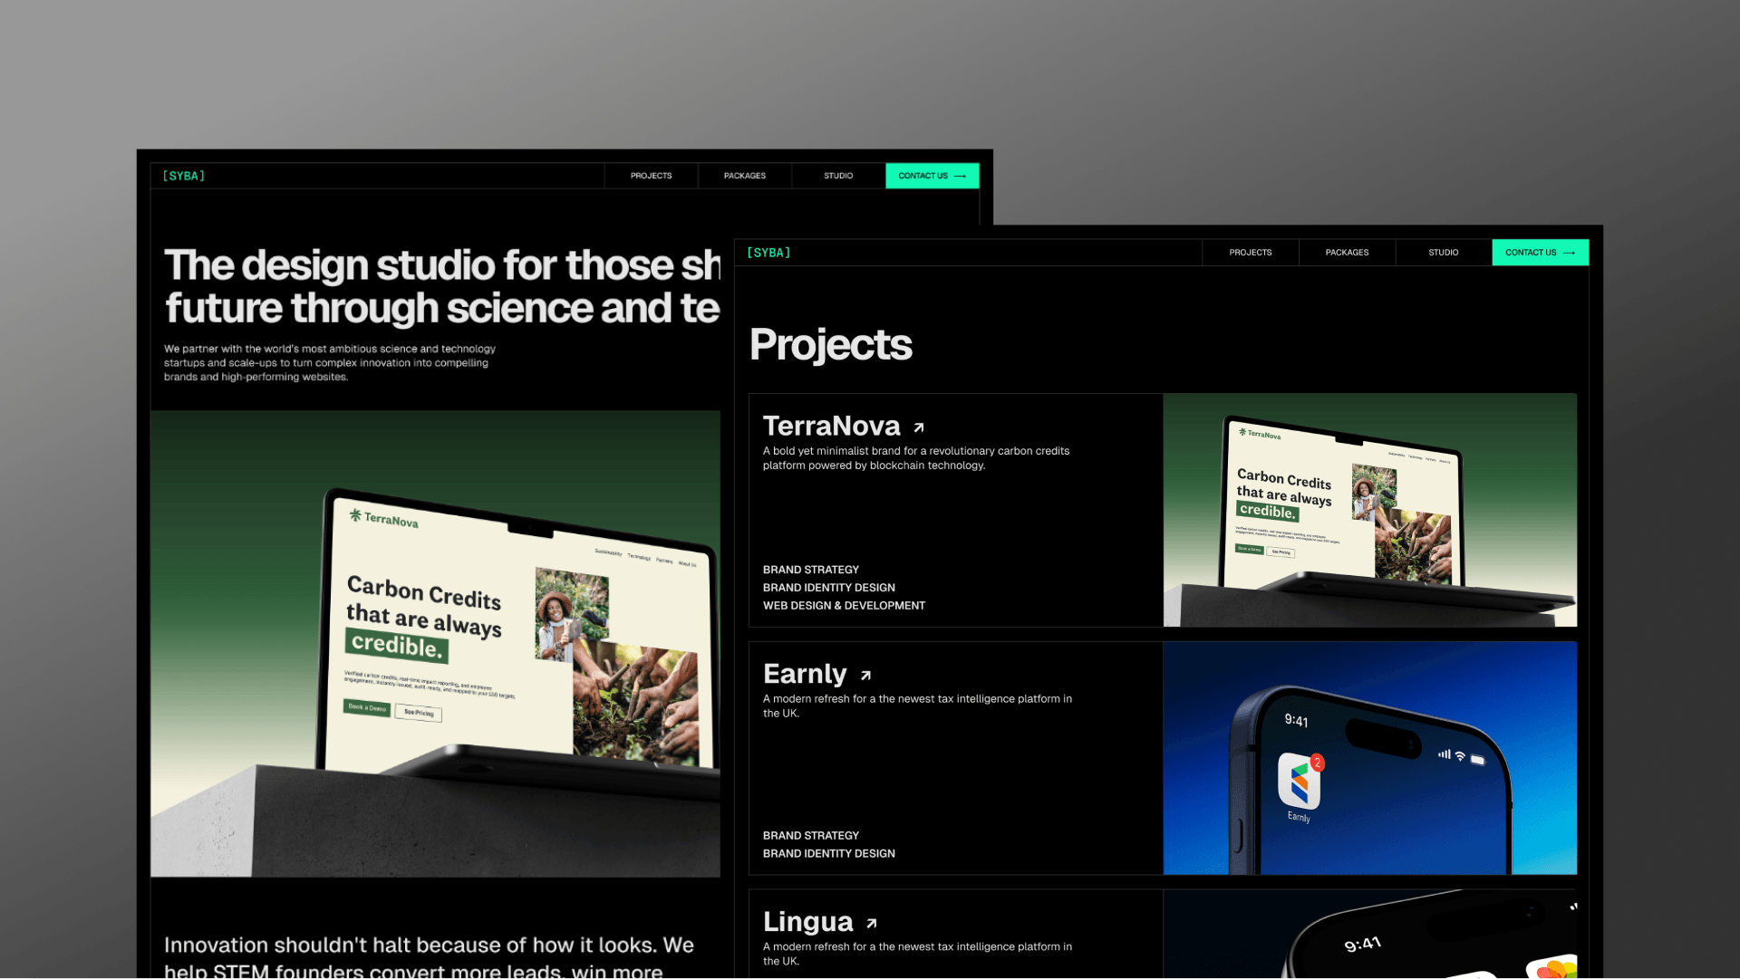
Task: Open Projects menu in the front window
Action: [1250, 253]
